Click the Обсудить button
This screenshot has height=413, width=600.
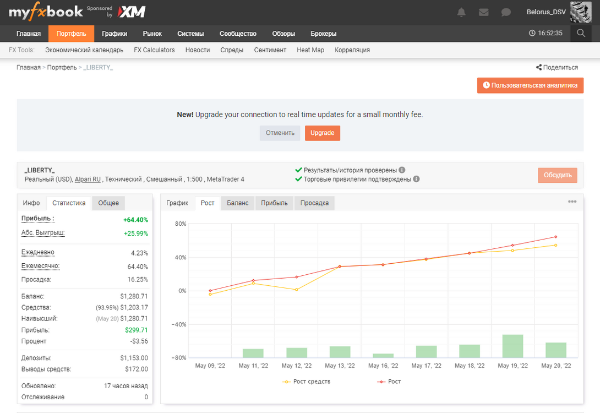pyautogui.click(x=557, y=175)
